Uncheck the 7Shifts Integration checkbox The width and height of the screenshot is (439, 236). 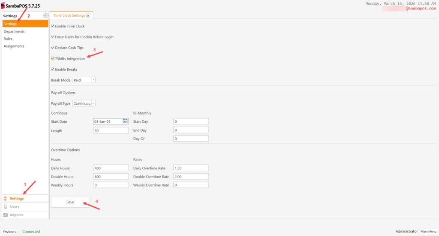pos(53,58)
